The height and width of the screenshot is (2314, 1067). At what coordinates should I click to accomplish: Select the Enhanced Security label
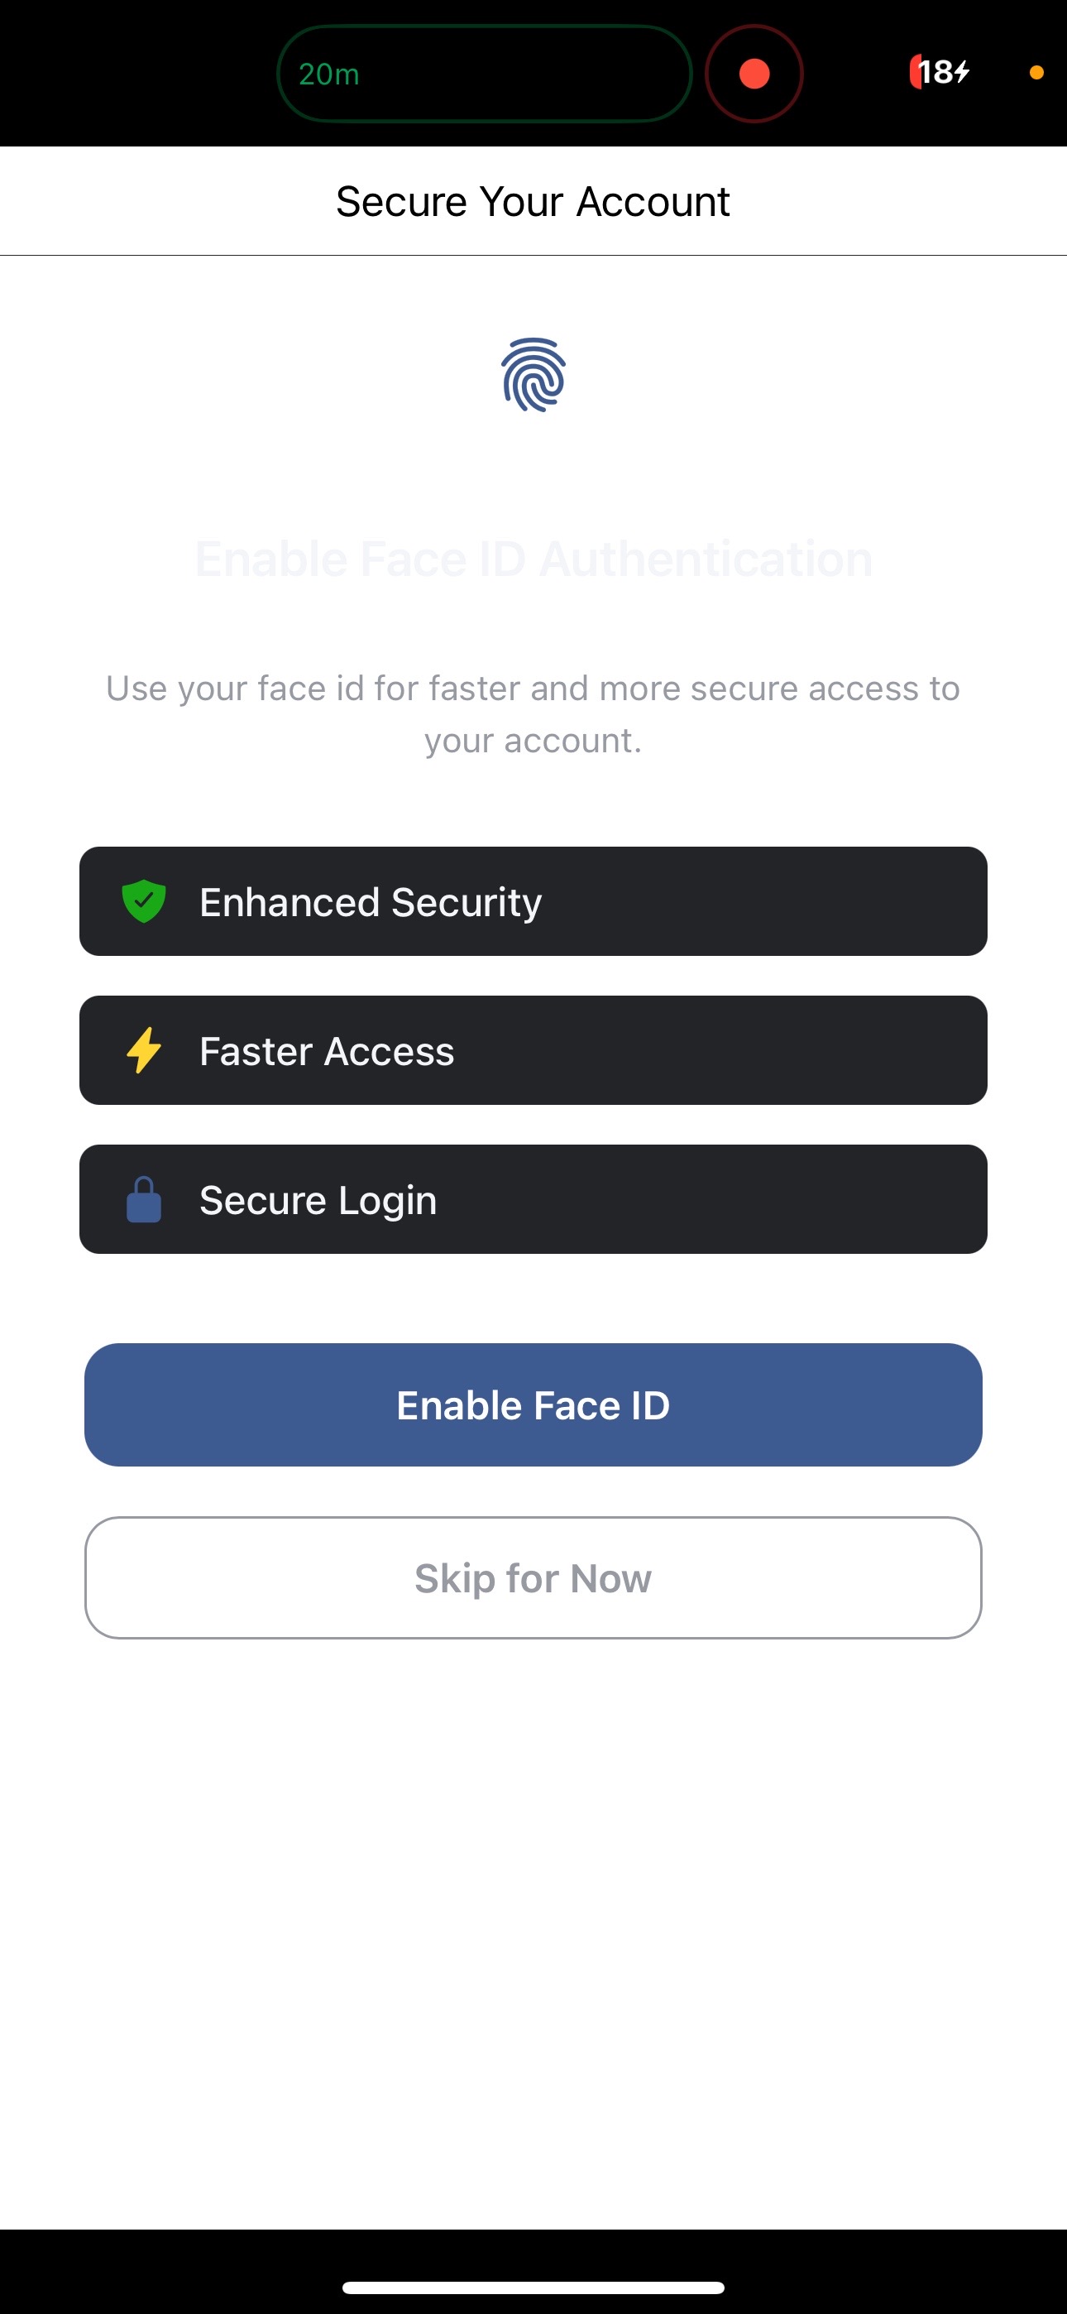(370, 902)
